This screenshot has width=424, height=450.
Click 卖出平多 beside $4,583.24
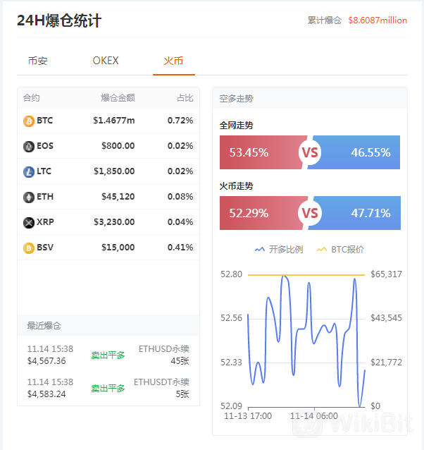[108, 389]
